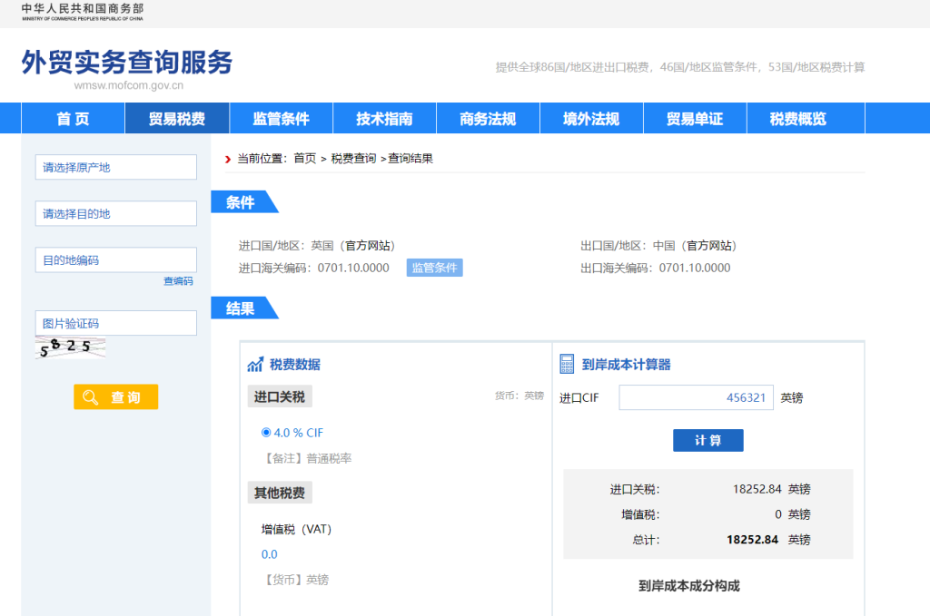This screenshot has width=930, height=616.
Task: Open the importer 官方网站 link for 英国
Action: (x=368, y=246)
